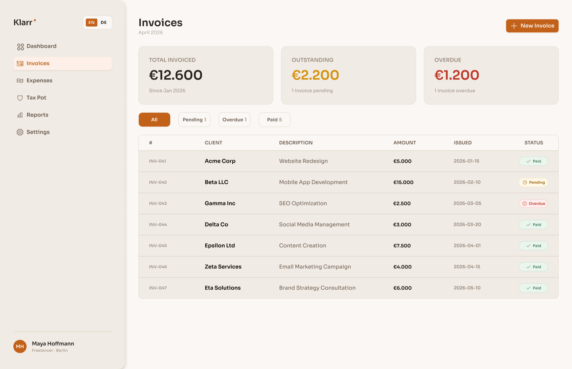This screenshot has height=369, width=572.
Task: Click issued date 2026-03-20
Action: click(x=467, y=225)
